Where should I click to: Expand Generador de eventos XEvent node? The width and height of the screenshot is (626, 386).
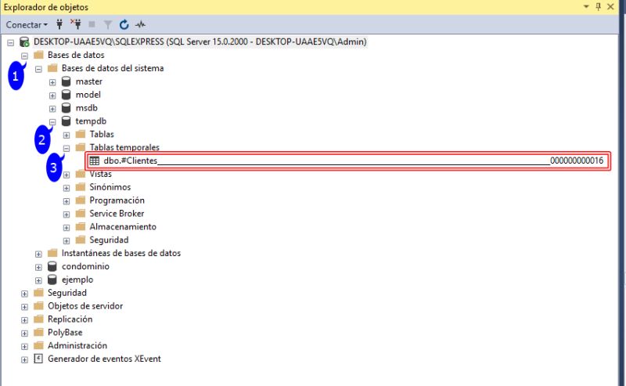coord(25,359)
